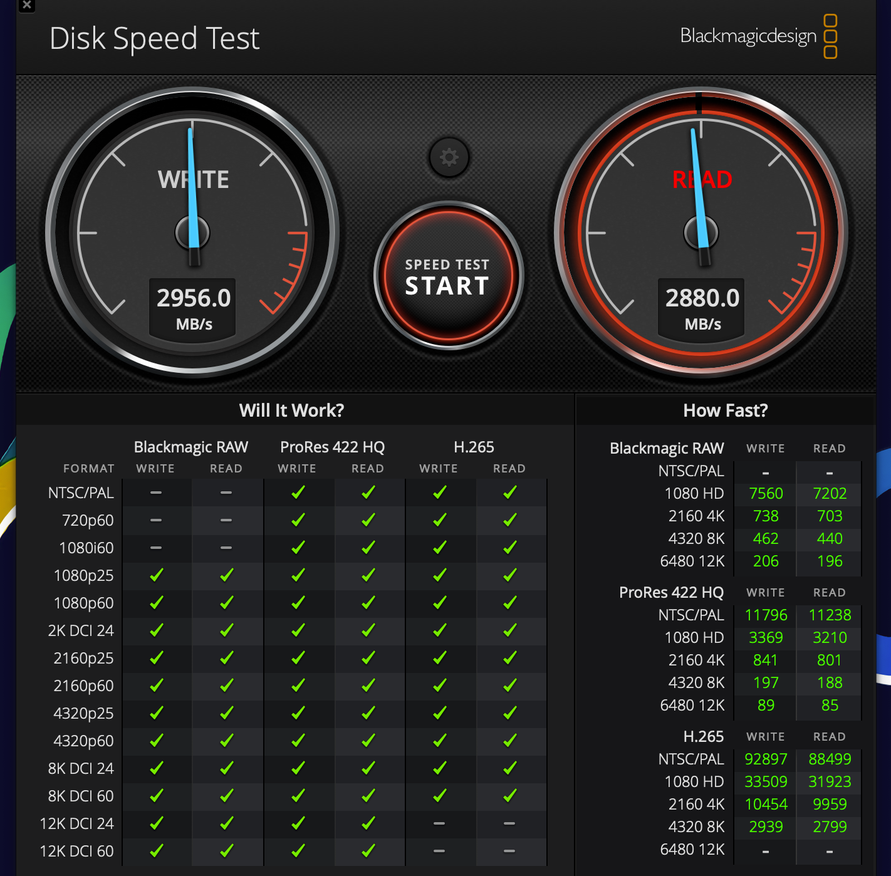Click ProRes NTSC/PAL write value 11796
The image size is (891, 876).
pos(766,615)
